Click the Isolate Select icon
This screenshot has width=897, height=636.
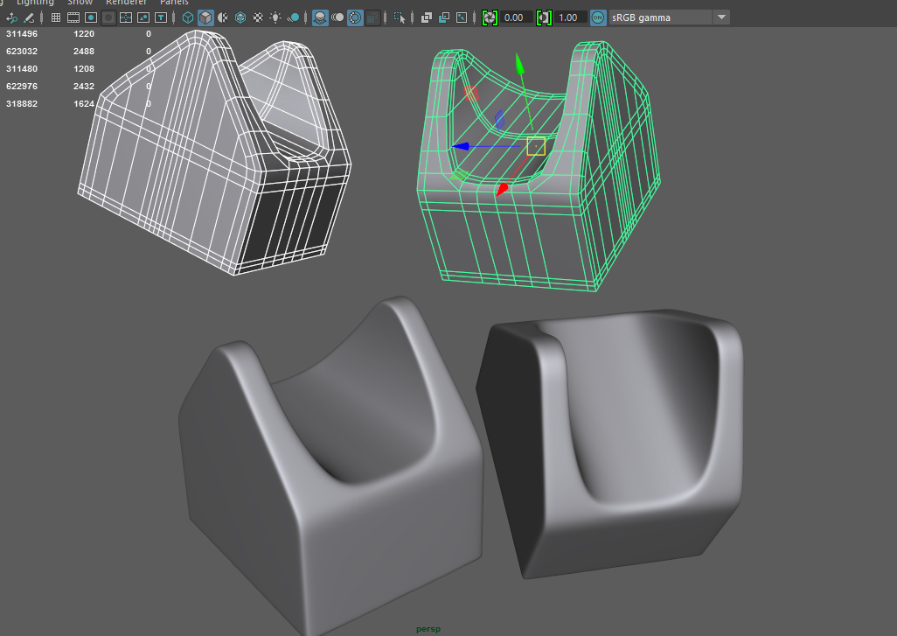400,17
